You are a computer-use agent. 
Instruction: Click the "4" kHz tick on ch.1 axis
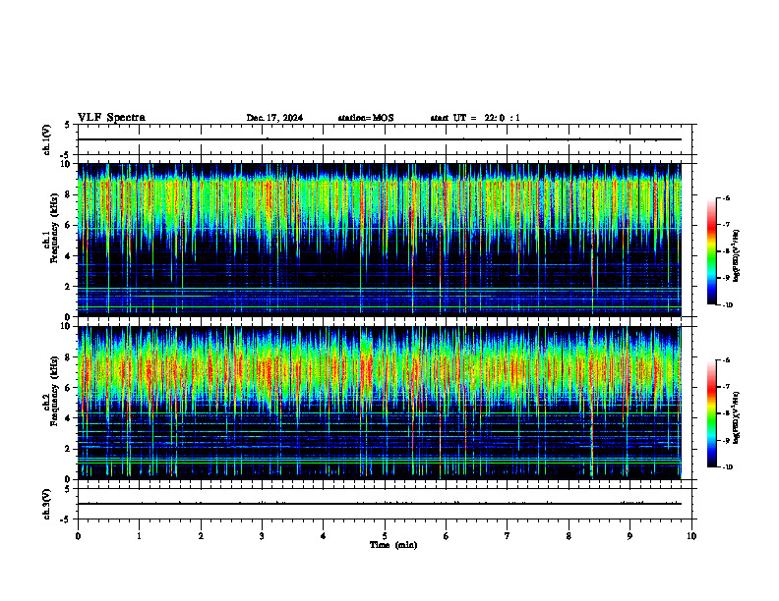[69, 256]
